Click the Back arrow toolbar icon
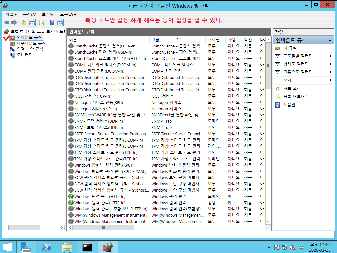This screenshot has width=337, height=253. point(7,22)
